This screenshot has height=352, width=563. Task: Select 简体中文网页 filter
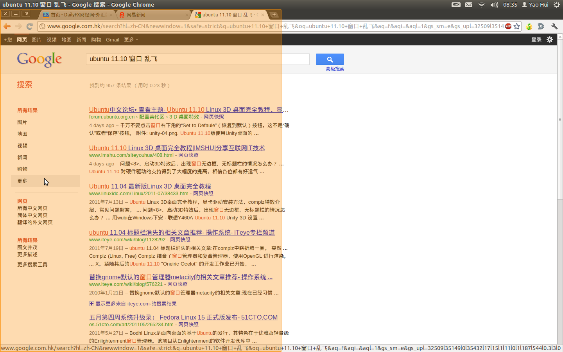(x=32, y=216)
